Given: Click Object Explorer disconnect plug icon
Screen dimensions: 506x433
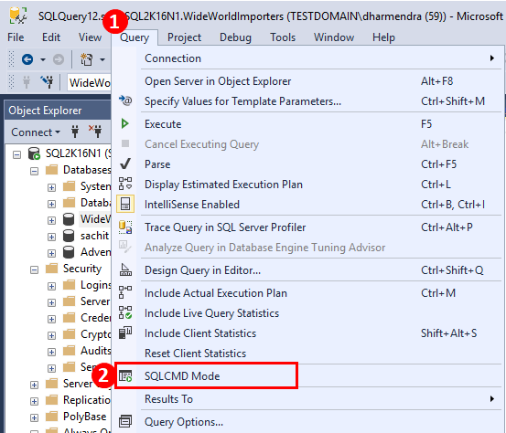Looking at the screenshot, I should point(95,132).
